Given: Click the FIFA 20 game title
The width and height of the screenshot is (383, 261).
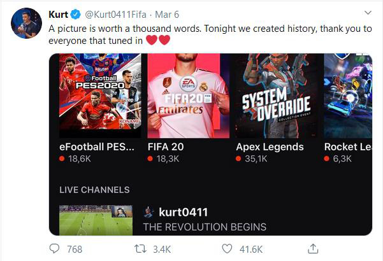Looking at the screenshot, I should tap(168, 146).
